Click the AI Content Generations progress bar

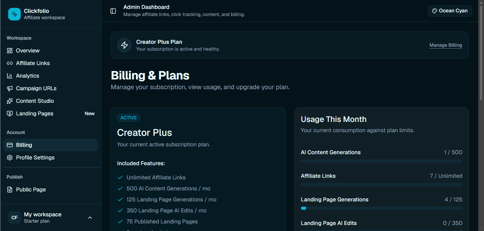(x=381, y=161)
